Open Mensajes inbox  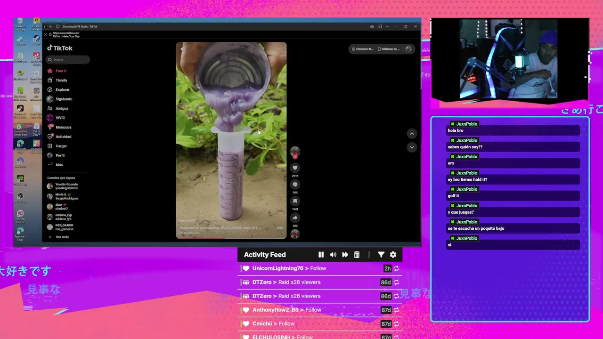coord(59,127)
